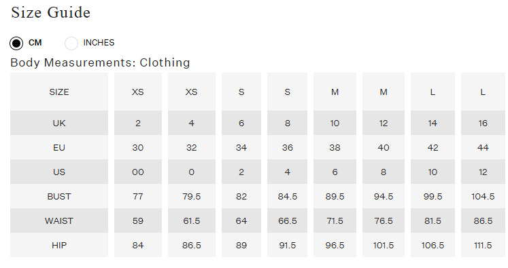Click the HIP row header cell
This screenshot has width=508, height=268.
[59, 245]
